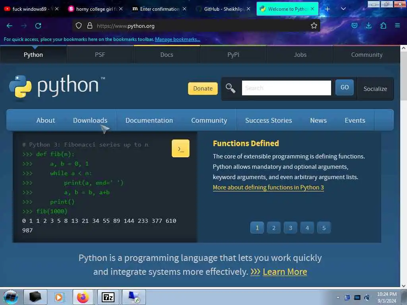Select the Python tab in top bar
The image size is (407, 305).
click(x=33, y=55)
